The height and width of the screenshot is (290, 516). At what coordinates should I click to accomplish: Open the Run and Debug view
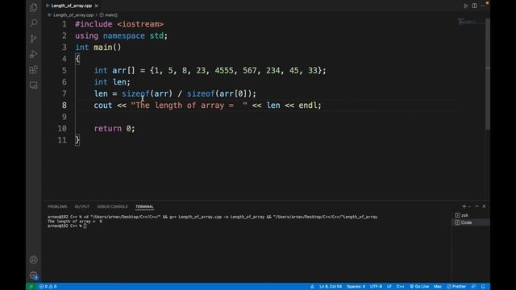pyautogui.click(x=34, y=54)
